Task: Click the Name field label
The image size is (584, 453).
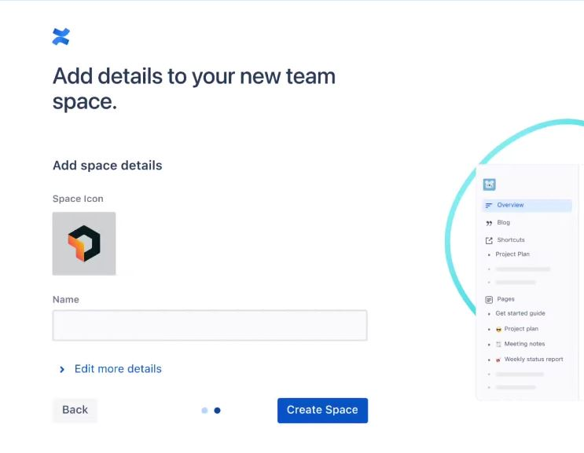Action: 65,299
